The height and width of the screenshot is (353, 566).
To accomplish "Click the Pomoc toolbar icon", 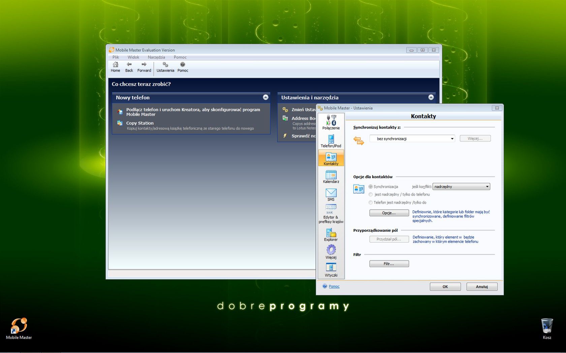I will tap(183, 67).
